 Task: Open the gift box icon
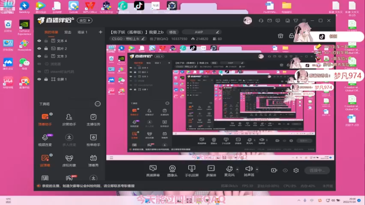(x=281, y=36)
